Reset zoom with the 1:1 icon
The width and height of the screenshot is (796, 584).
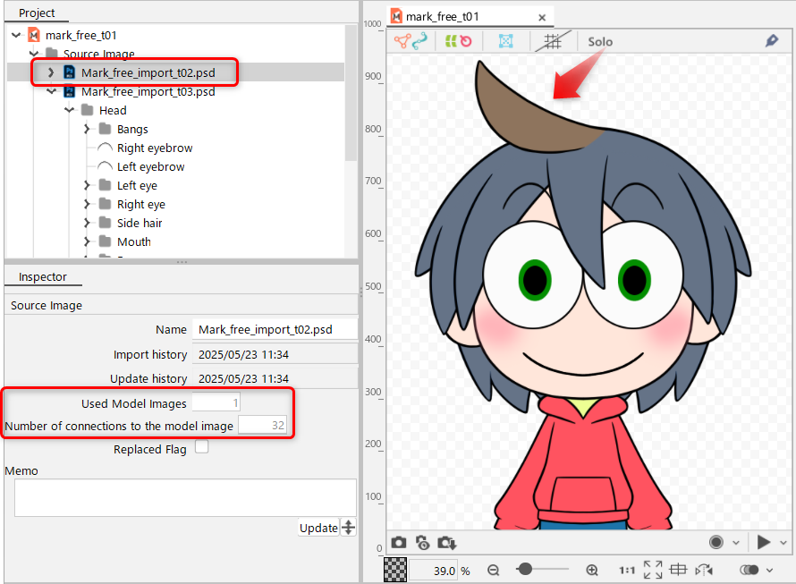627,570
